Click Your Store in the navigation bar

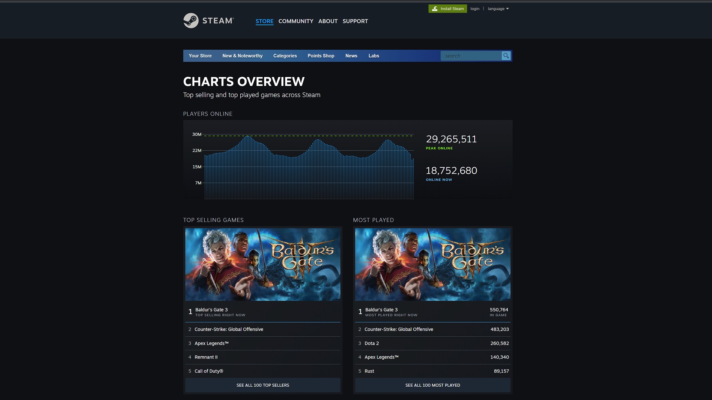200,56
